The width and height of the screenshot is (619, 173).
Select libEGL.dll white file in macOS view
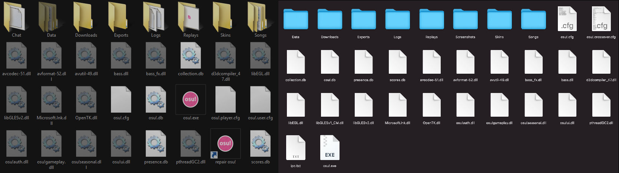tap(296, 105)
